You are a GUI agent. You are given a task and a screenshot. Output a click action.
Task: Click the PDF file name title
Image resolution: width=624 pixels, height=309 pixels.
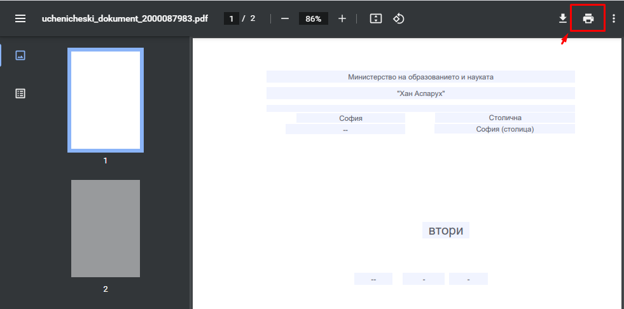point(125,18)
